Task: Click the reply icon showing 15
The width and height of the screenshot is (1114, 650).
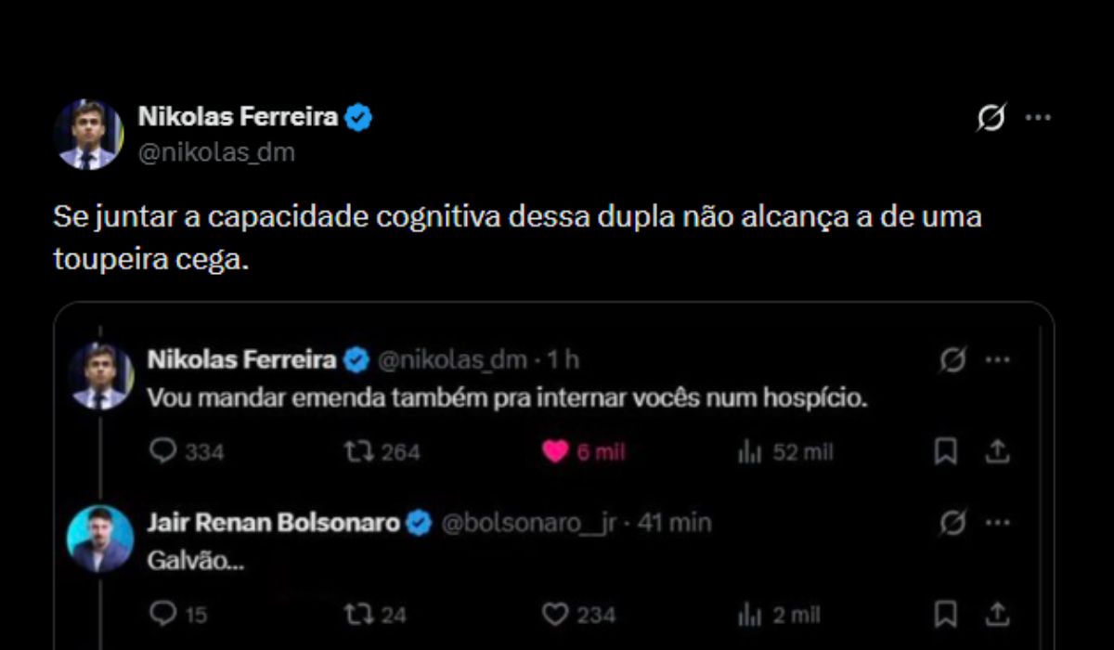Action: pos(165,614)
